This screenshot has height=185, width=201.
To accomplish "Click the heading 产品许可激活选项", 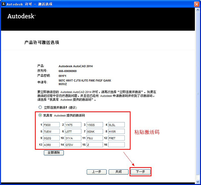I will point(42,42).
